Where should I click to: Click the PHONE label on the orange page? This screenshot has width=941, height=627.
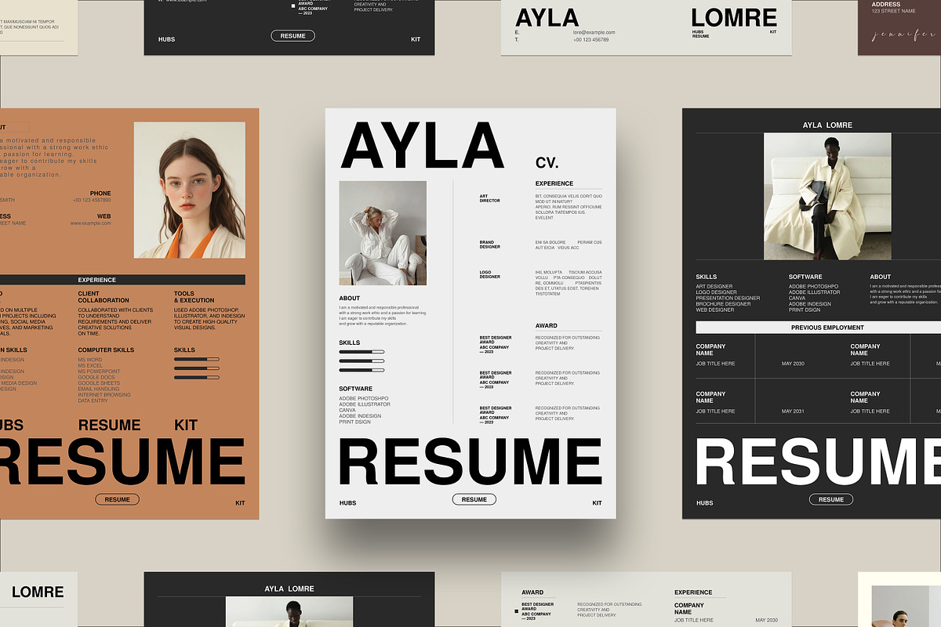[100, 194]
